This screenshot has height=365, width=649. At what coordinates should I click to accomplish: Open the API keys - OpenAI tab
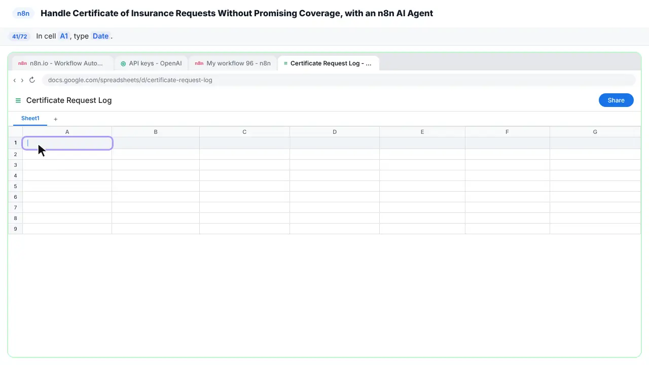click(151, 63)
